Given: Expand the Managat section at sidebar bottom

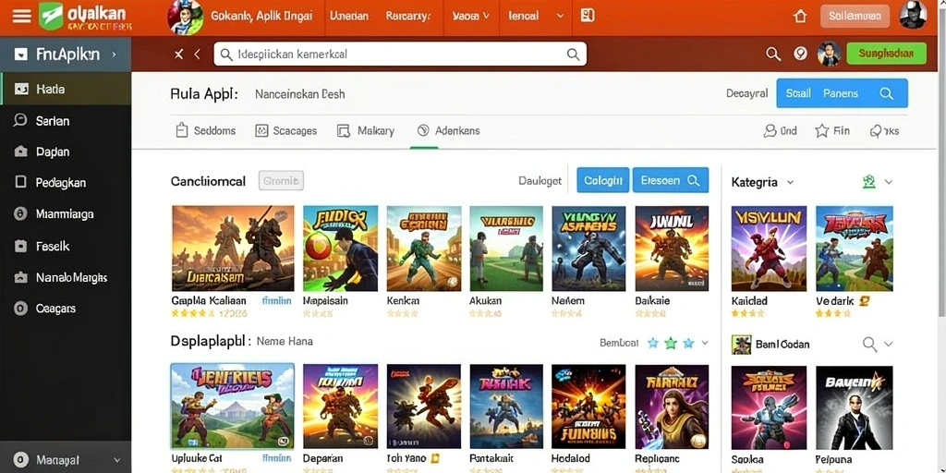Looking at the screenshot, I should click(66, 460).
